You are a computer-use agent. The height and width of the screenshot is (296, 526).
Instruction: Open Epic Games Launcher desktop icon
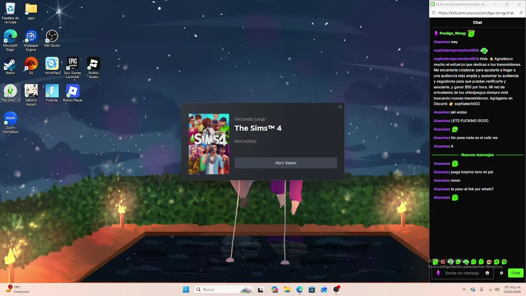pos(73,68)
